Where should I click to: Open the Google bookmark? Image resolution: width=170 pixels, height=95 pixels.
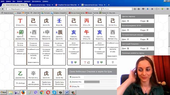click(18, 13)
